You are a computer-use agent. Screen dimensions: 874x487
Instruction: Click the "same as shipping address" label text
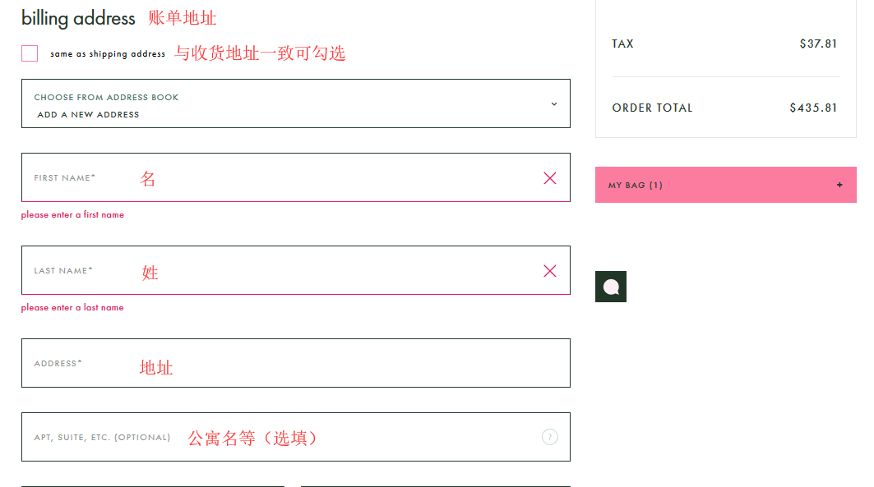108,54
